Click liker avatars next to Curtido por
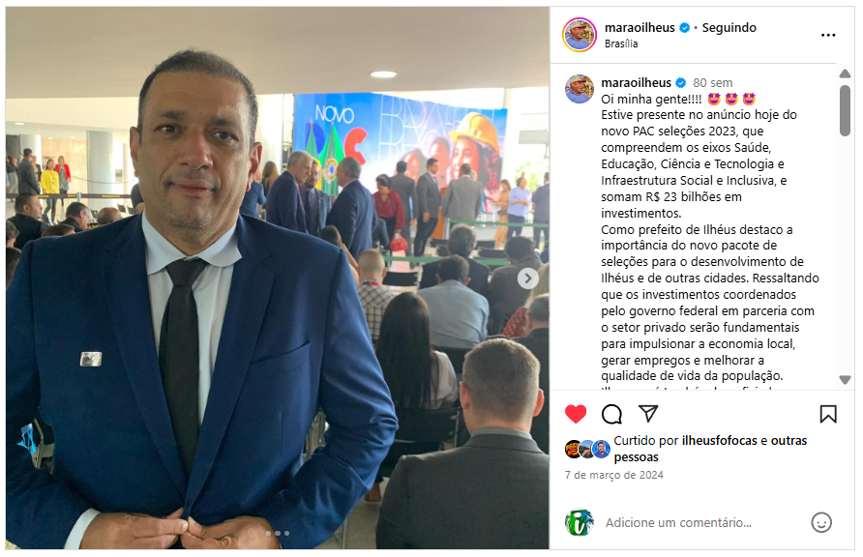The image size is (863, 557). pos(587,449)
